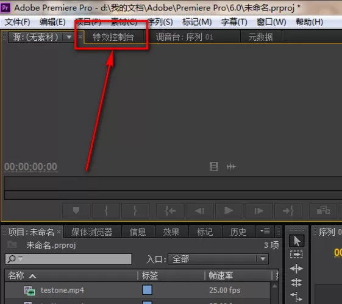The height and width of the screenshot is (304, 342).
Task: Click the drag audio only waveform icon
Action: (231, 167)
